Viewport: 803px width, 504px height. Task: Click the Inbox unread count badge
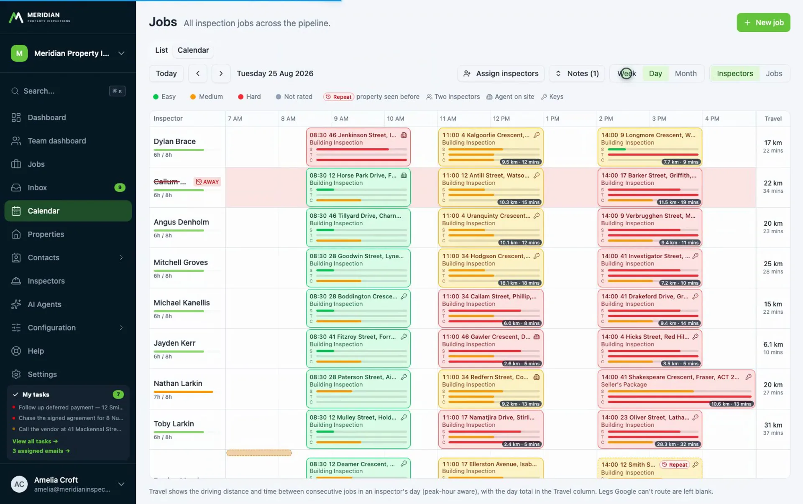click(120, 188)
